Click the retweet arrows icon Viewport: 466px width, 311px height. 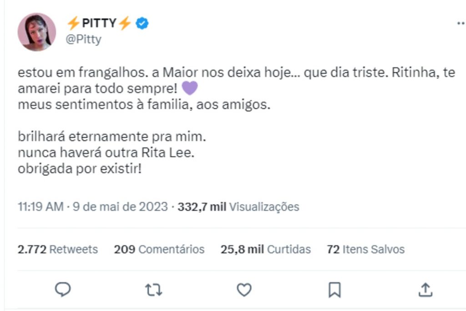click(x=154, y=289)
